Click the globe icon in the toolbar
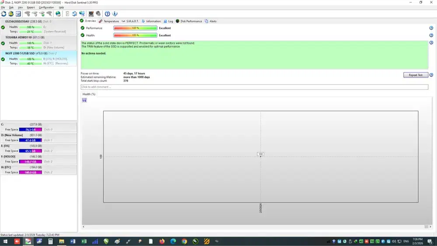Screen dimensions: 437x246 [58, 14]
